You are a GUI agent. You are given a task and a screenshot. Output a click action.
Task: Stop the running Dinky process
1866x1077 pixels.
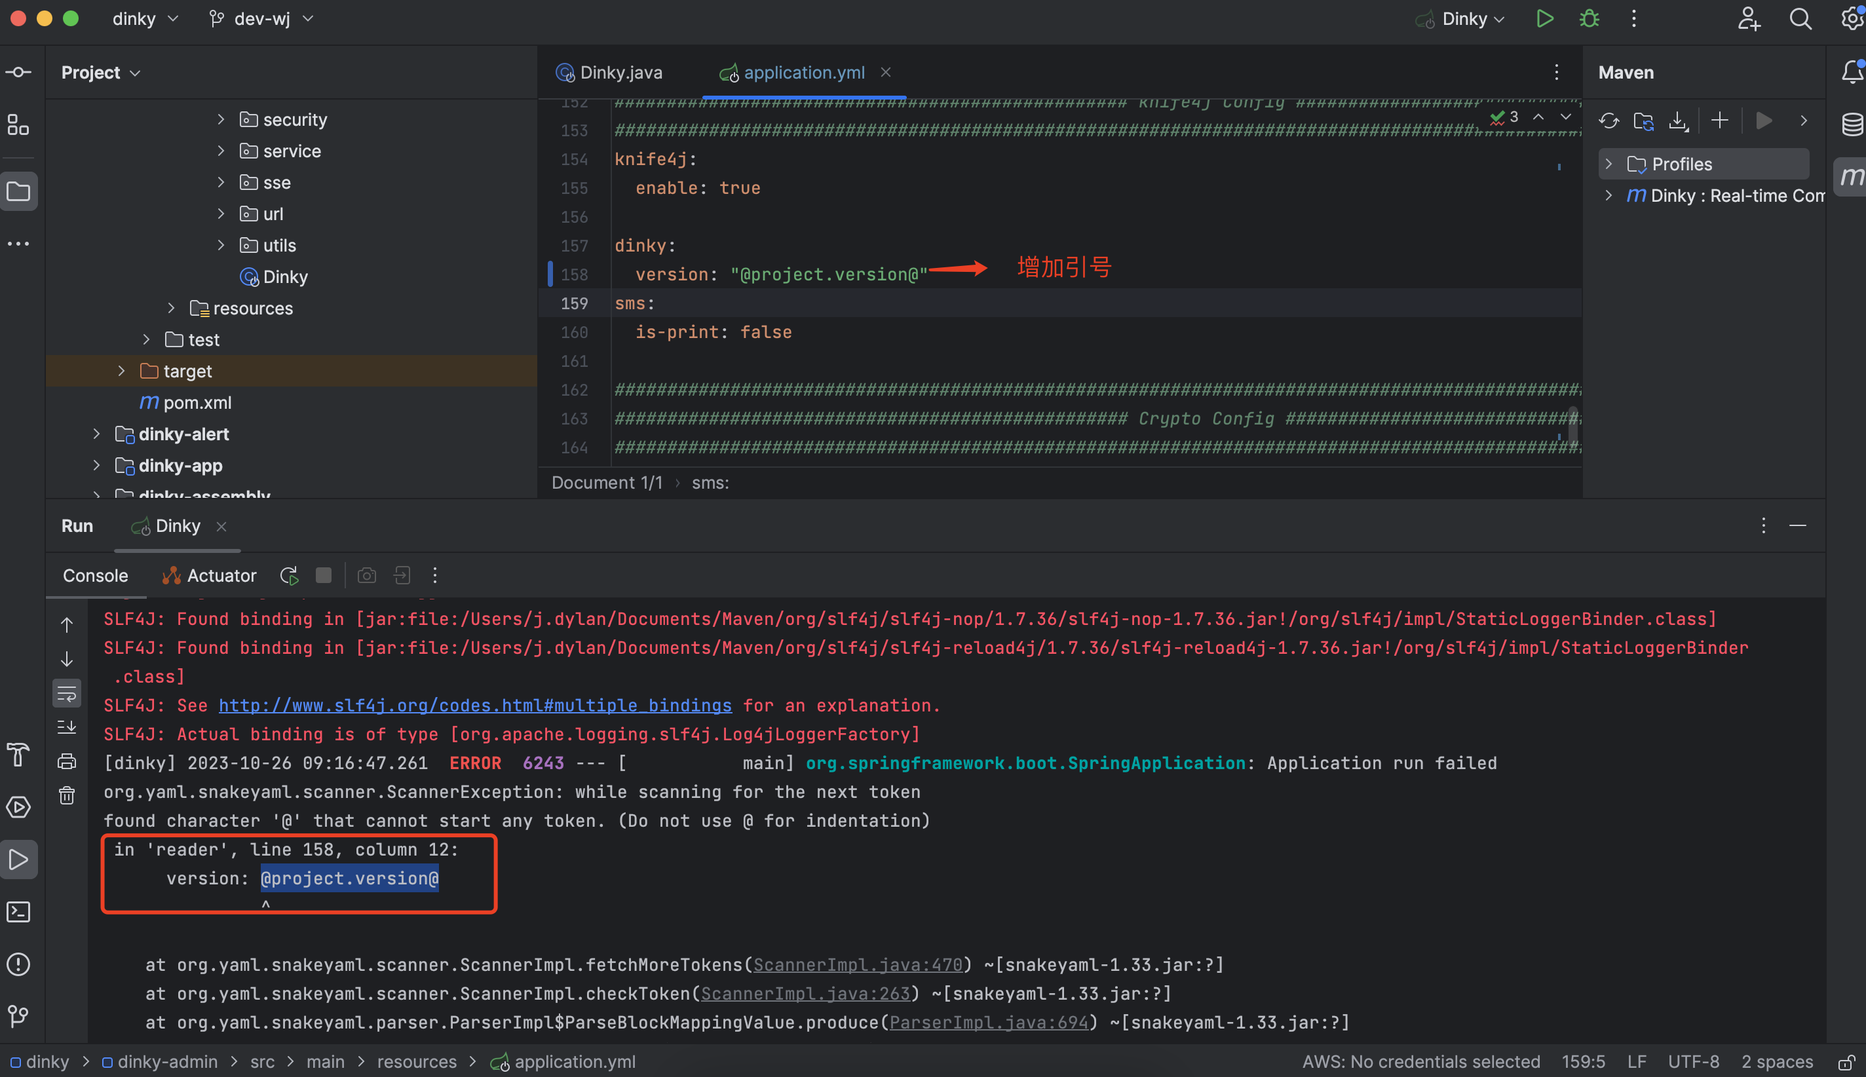point(323,575)
